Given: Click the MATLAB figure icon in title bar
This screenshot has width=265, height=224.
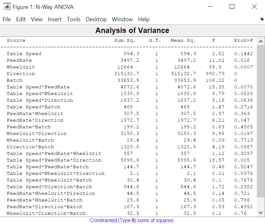Looking at the screenshot, I should click(7, 7).
